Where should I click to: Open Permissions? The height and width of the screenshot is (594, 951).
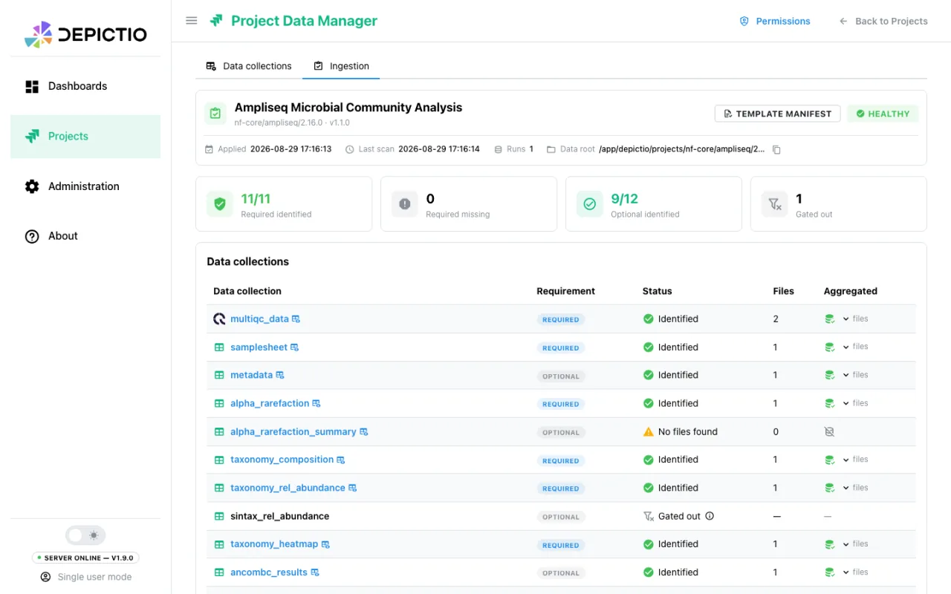pyautogui.click(x=775, y=21)
